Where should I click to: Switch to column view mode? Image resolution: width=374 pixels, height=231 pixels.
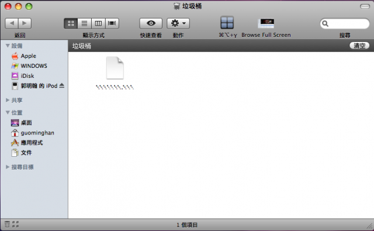98,23
